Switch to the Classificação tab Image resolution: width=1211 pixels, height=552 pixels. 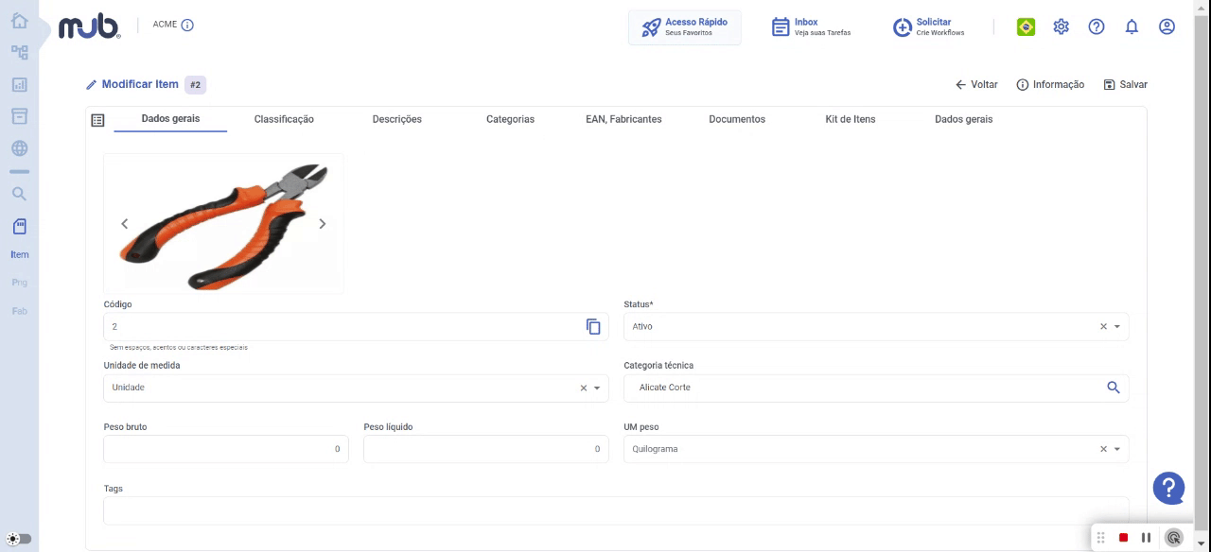click(284, 119)
